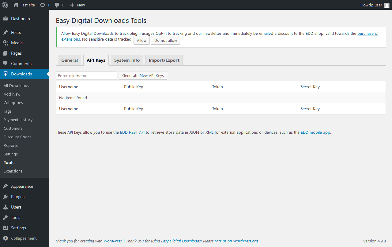Click the Posts pushpin icon
This screenshot has height=247, width=392.
[6, 32]
